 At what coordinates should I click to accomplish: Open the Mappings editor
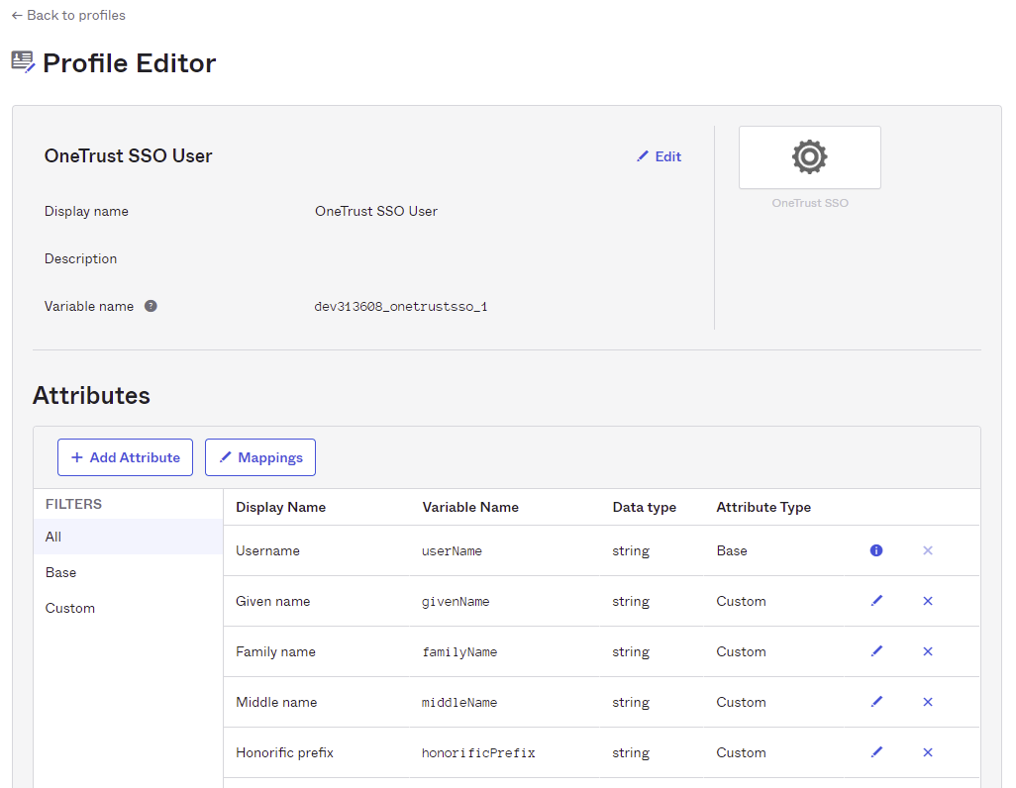pos(260,457)
